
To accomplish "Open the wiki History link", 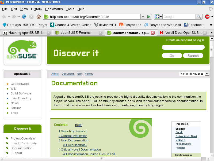I will [x=89, y=74].
